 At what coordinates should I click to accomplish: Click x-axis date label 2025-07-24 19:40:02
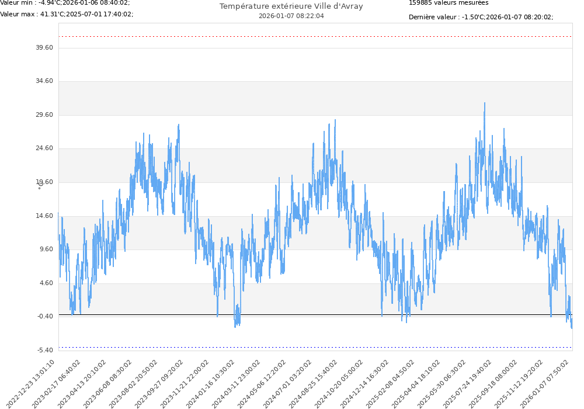(x=469, y=383)
